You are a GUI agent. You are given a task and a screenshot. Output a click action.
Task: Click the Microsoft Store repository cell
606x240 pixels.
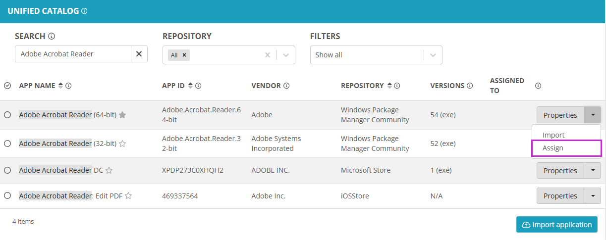click(x=366, y=170)
